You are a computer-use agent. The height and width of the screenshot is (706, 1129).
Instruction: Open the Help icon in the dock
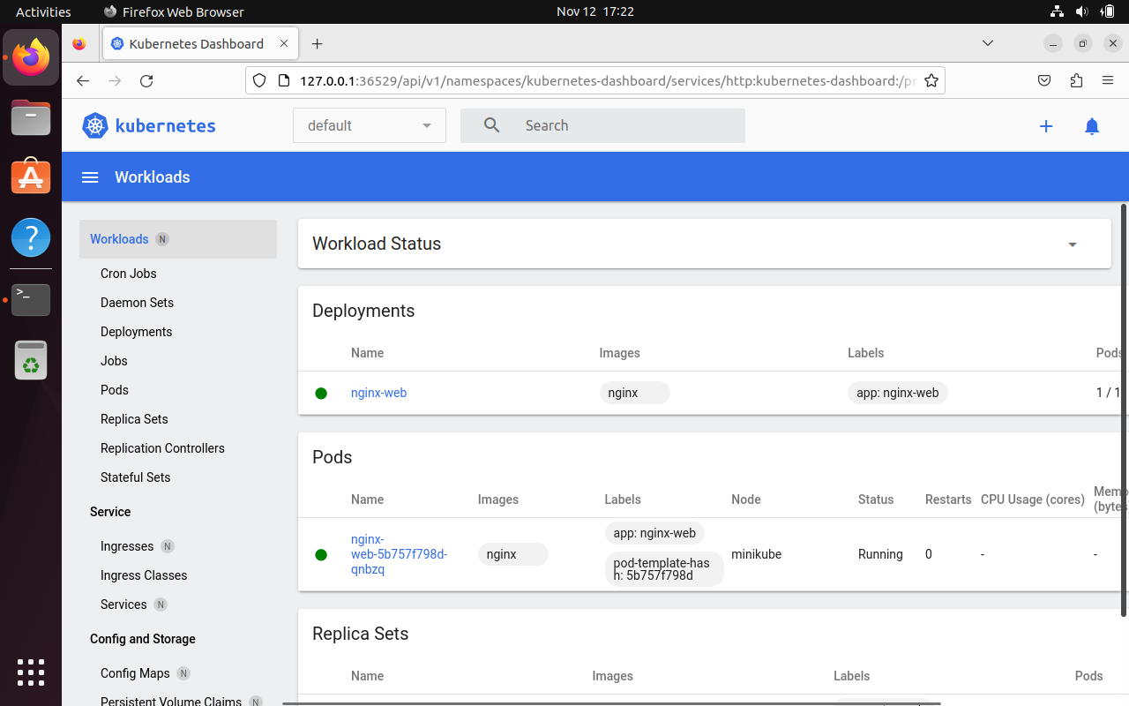click(31, 237)
